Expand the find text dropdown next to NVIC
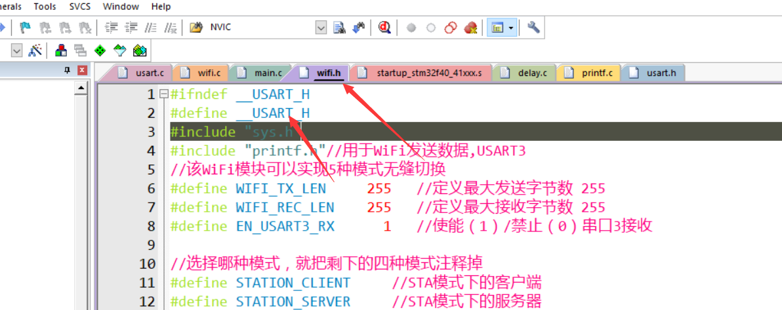Viewport: 782px width, 310px height. click(321, 28)
